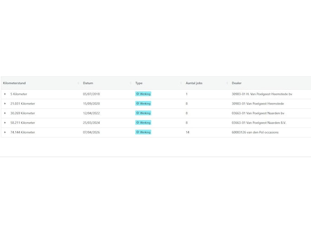
Task: Click the date 25/03/2024 cell
Action: 91,123
